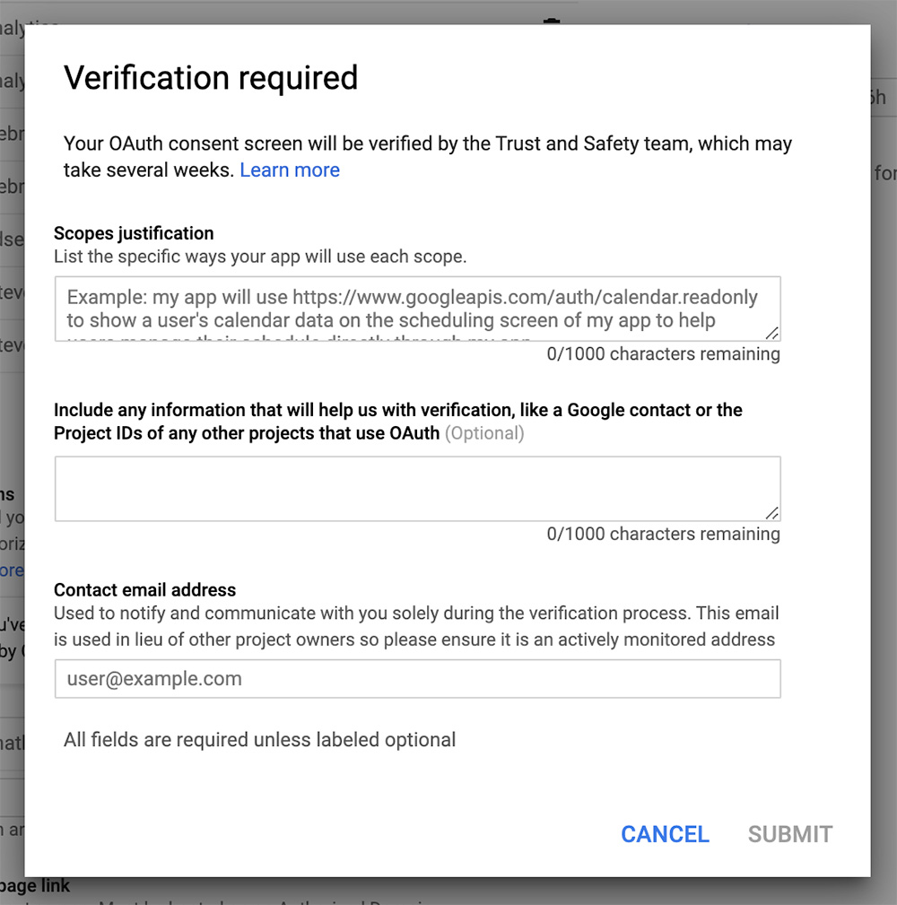Click the "(Optional)" label text

484,434
